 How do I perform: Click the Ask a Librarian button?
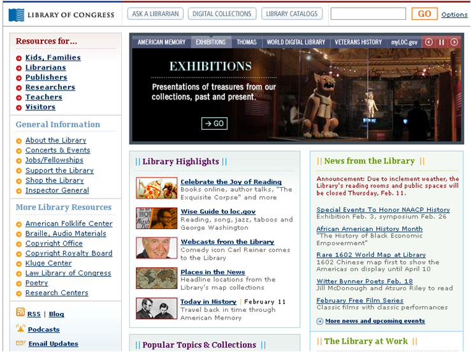[x=156, y=14]
